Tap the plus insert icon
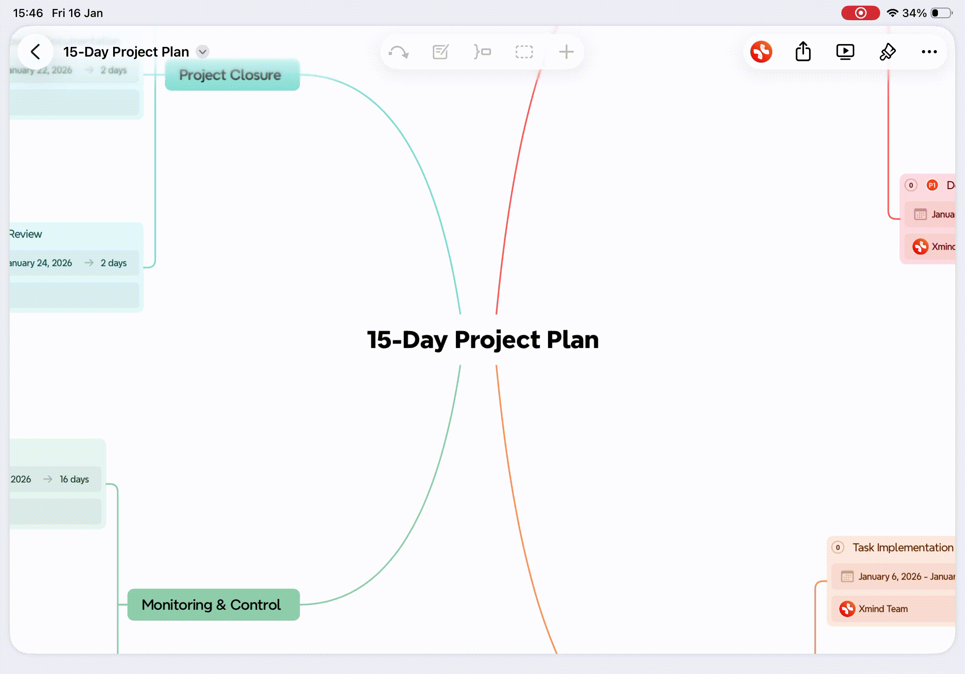The image size is (965, 674). pos(566,52)
